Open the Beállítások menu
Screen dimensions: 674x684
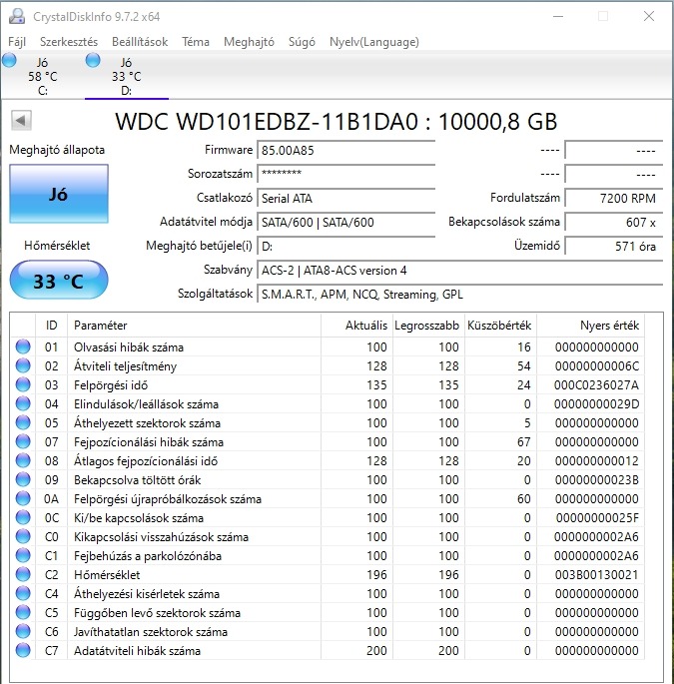140,42
